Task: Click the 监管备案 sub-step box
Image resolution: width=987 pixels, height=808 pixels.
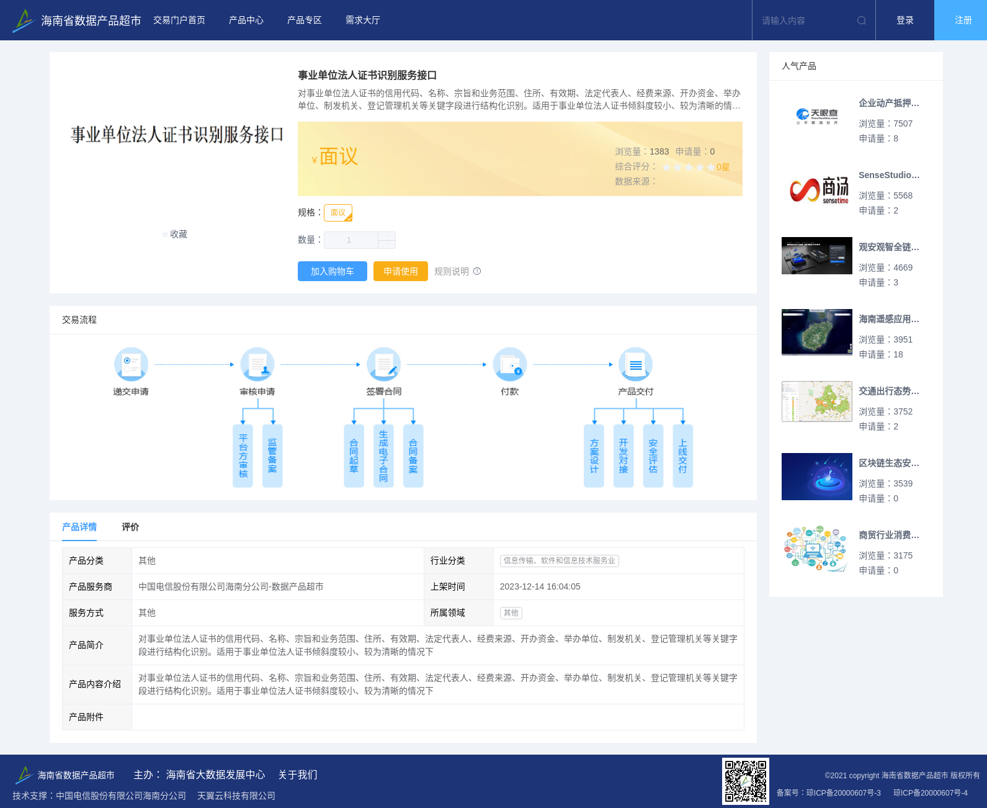Action: [272, 456]
